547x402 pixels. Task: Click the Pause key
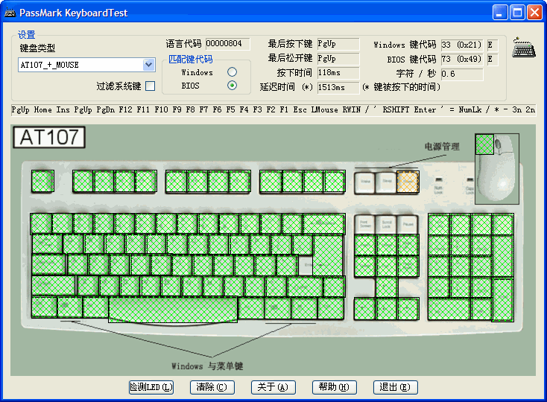click(408, 224)
